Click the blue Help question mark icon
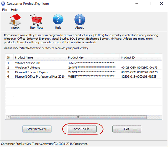The width and height of the screenshot is (168, 147). 58,19
